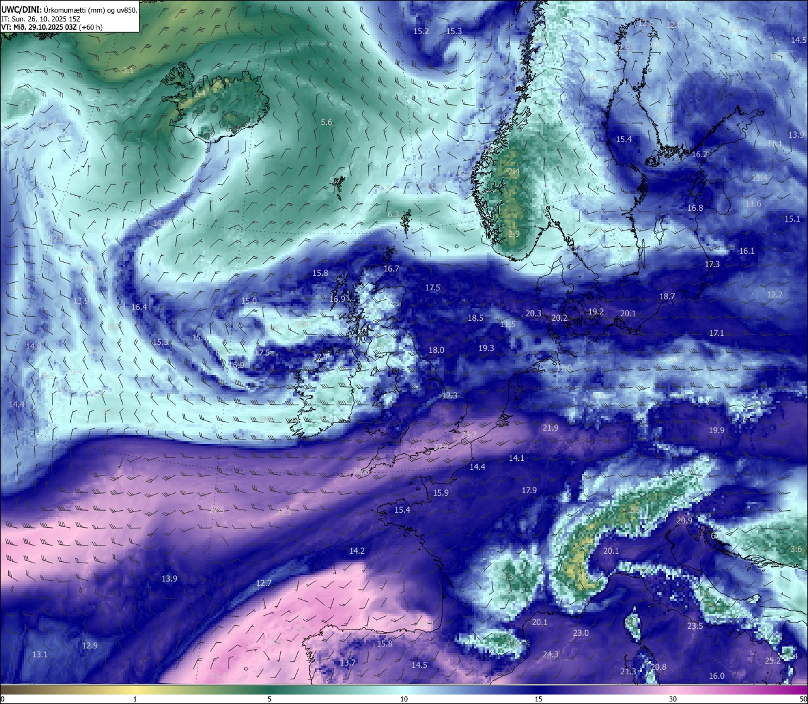Click the value 5.6 east of Iceland

coord(326,122)
